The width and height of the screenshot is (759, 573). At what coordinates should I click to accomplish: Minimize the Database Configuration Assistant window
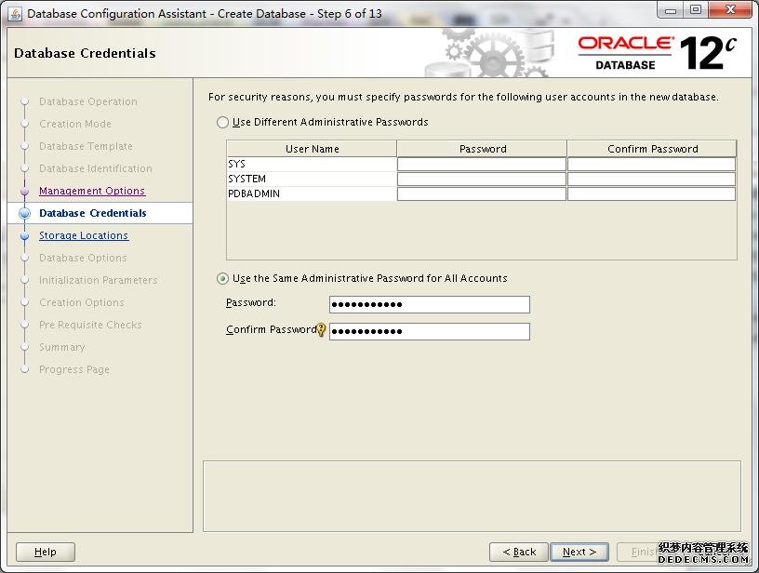coord(670,10)
